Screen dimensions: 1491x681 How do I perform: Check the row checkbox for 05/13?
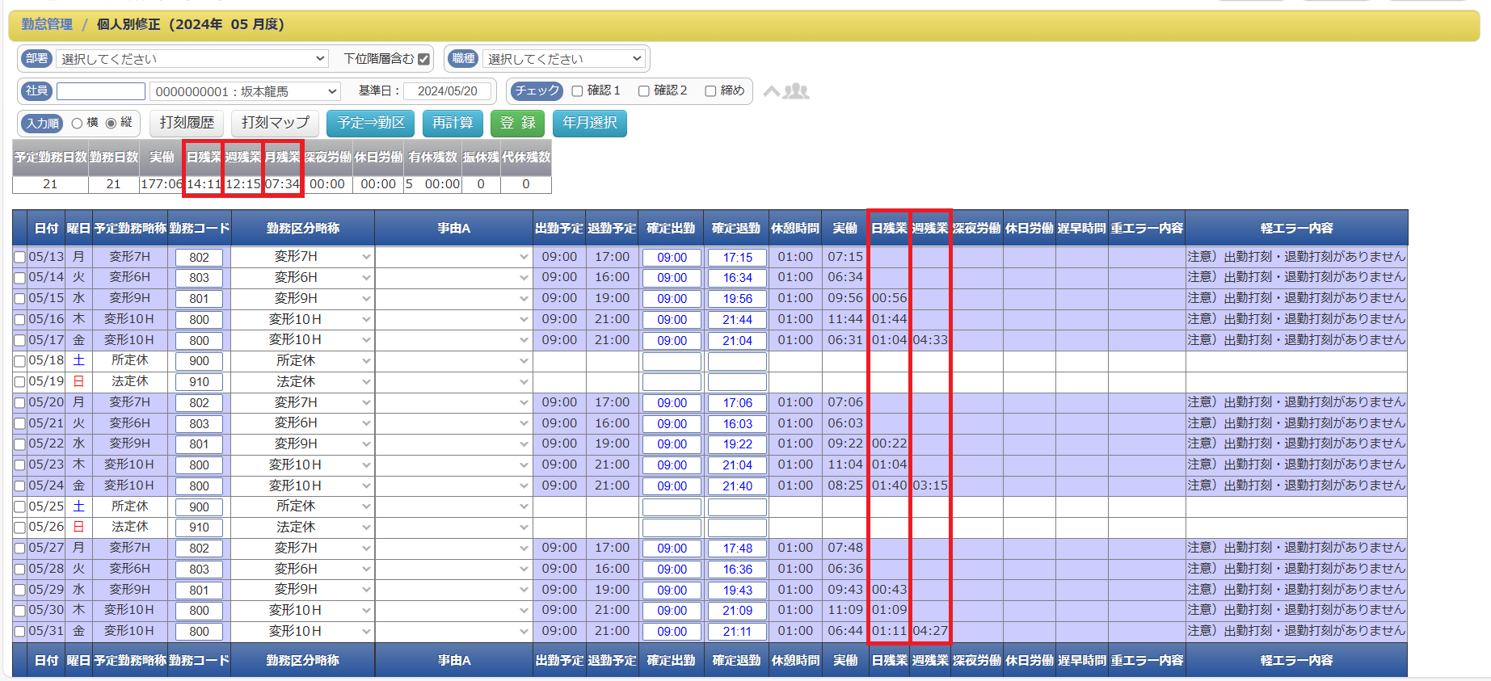tap(20, 257)
